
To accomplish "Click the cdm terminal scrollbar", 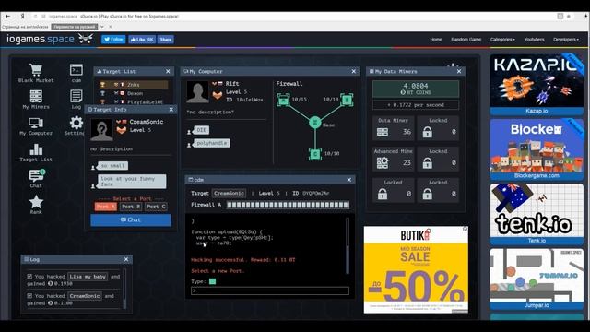I will pos(348,246).
